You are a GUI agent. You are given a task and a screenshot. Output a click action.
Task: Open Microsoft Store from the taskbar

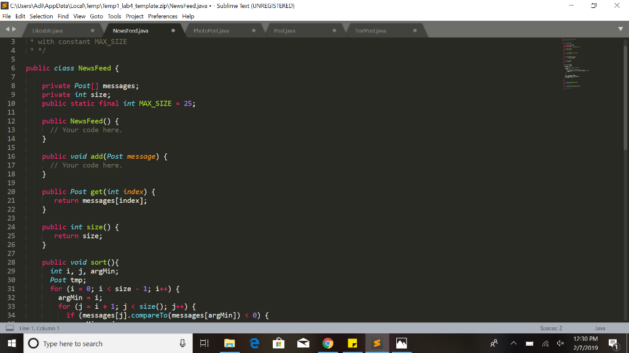pos(278,343)
